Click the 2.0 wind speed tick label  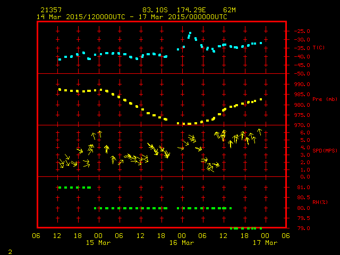click(305, 163)
